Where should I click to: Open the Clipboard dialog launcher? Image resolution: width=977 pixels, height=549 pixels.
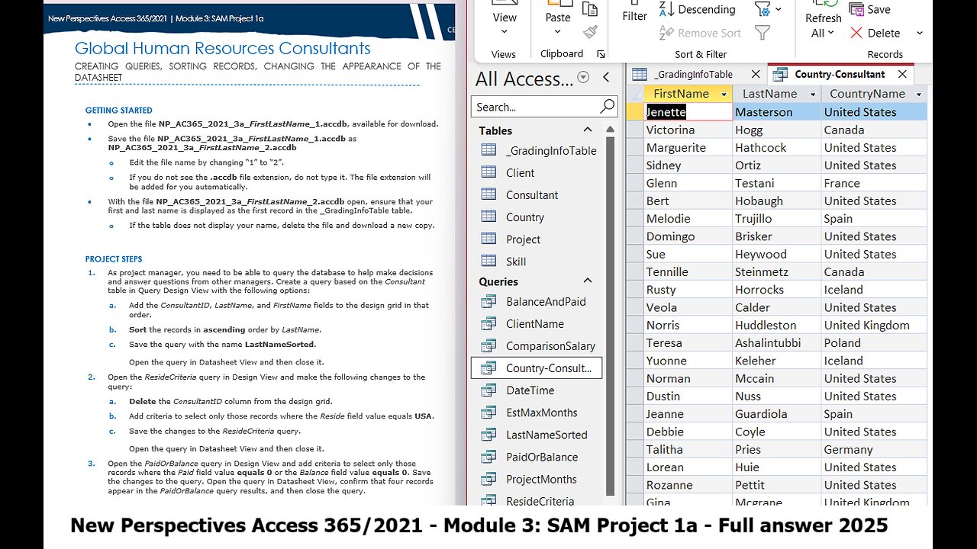point(601,54)
